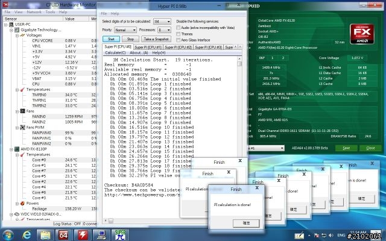
Task: Click the Super PI output vertical scrollbar
Action: pyautogui.click(x=239, y=106)
